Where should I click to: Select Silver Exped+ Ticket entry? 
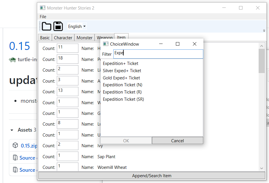122,71
